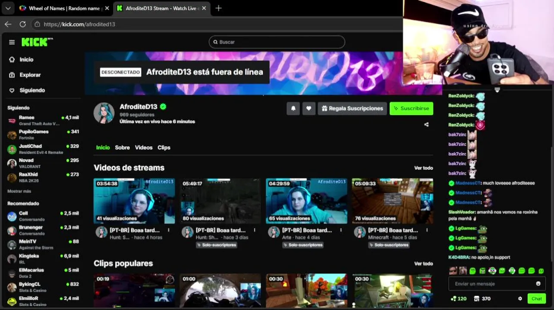
Task: Close the Wheel of Names tab
Action: click(x=107, y=8)
